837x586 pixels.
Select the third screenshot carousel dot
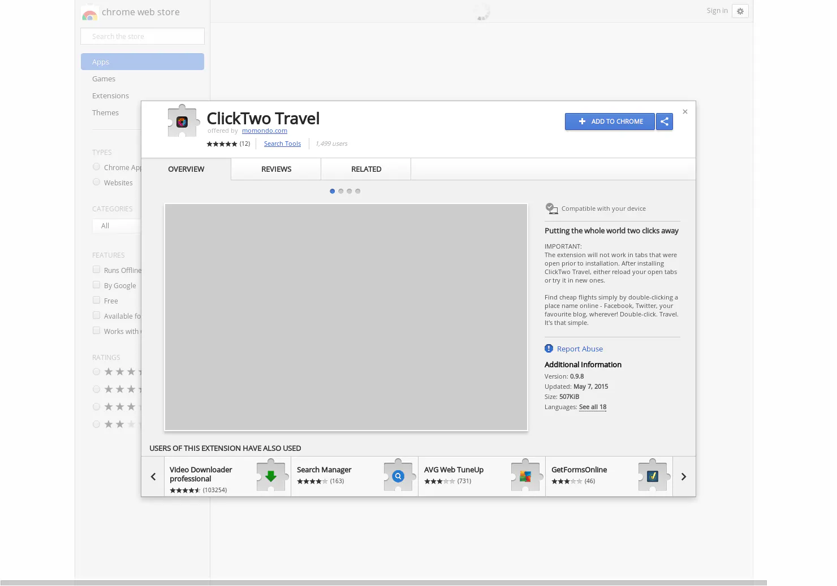pyautogui.click(x=349, y=191)
